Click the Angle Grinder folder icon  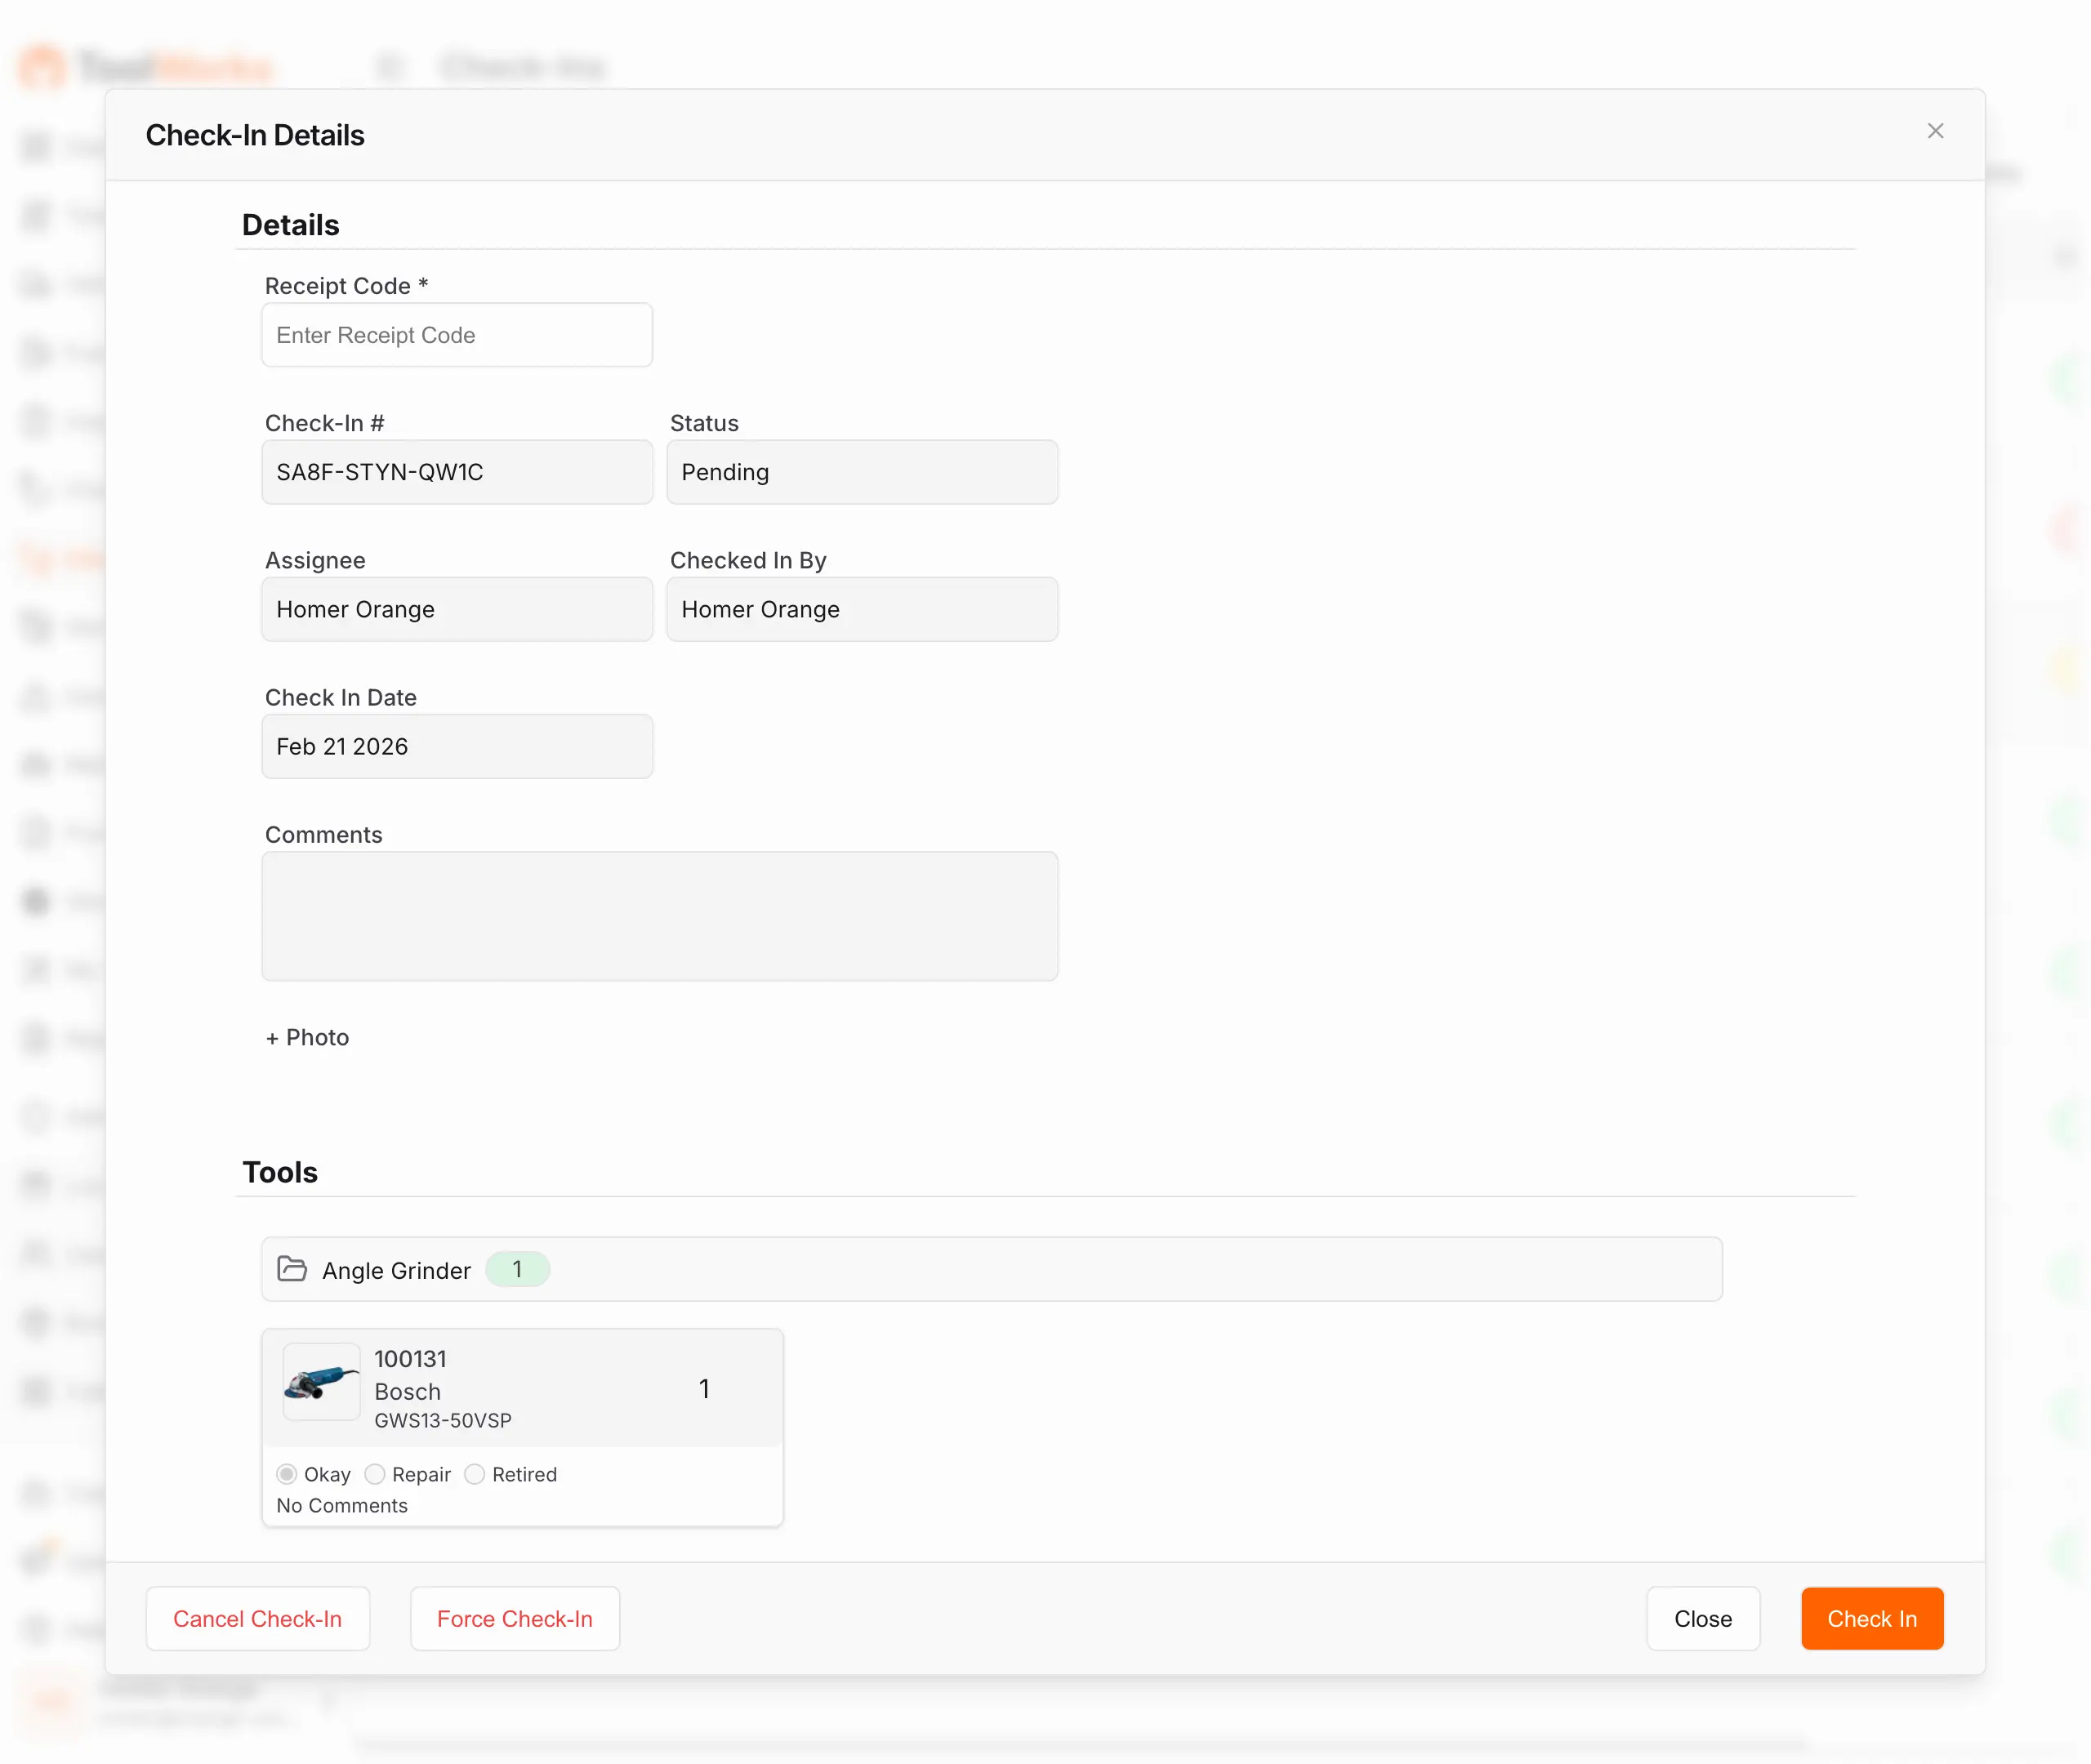292,1269
